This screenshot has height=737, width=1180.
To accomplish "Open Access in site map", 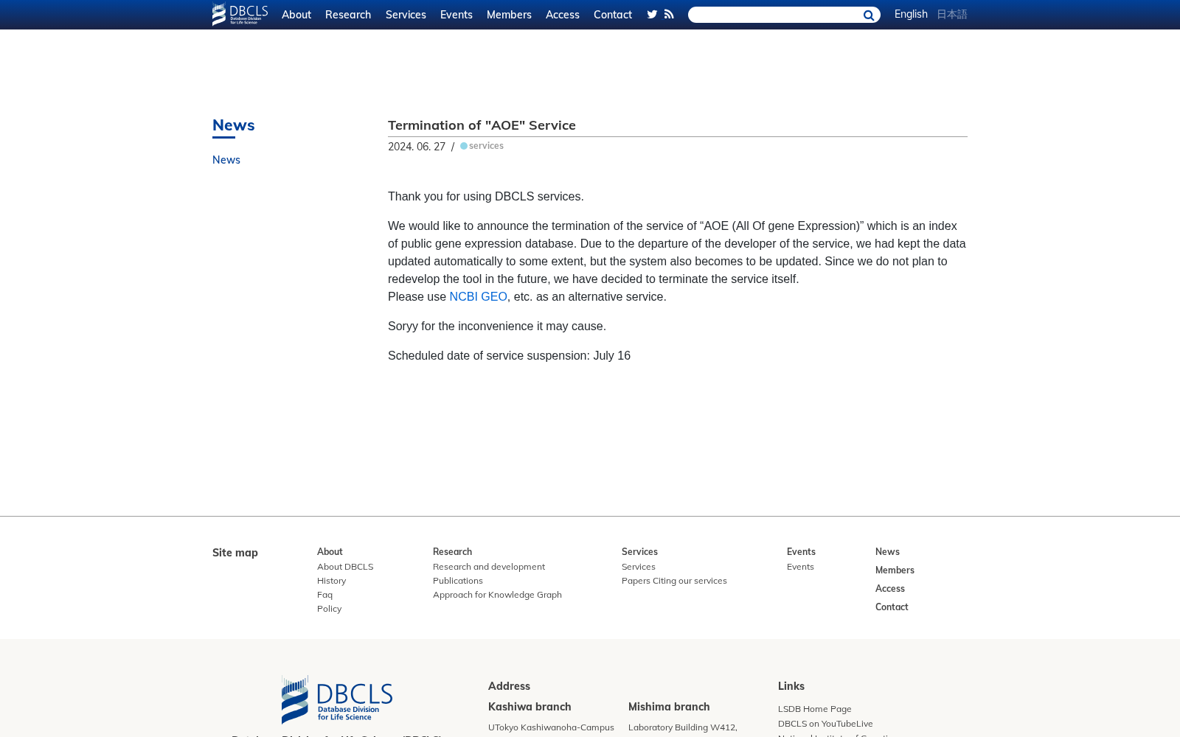I will pos(890,588).
